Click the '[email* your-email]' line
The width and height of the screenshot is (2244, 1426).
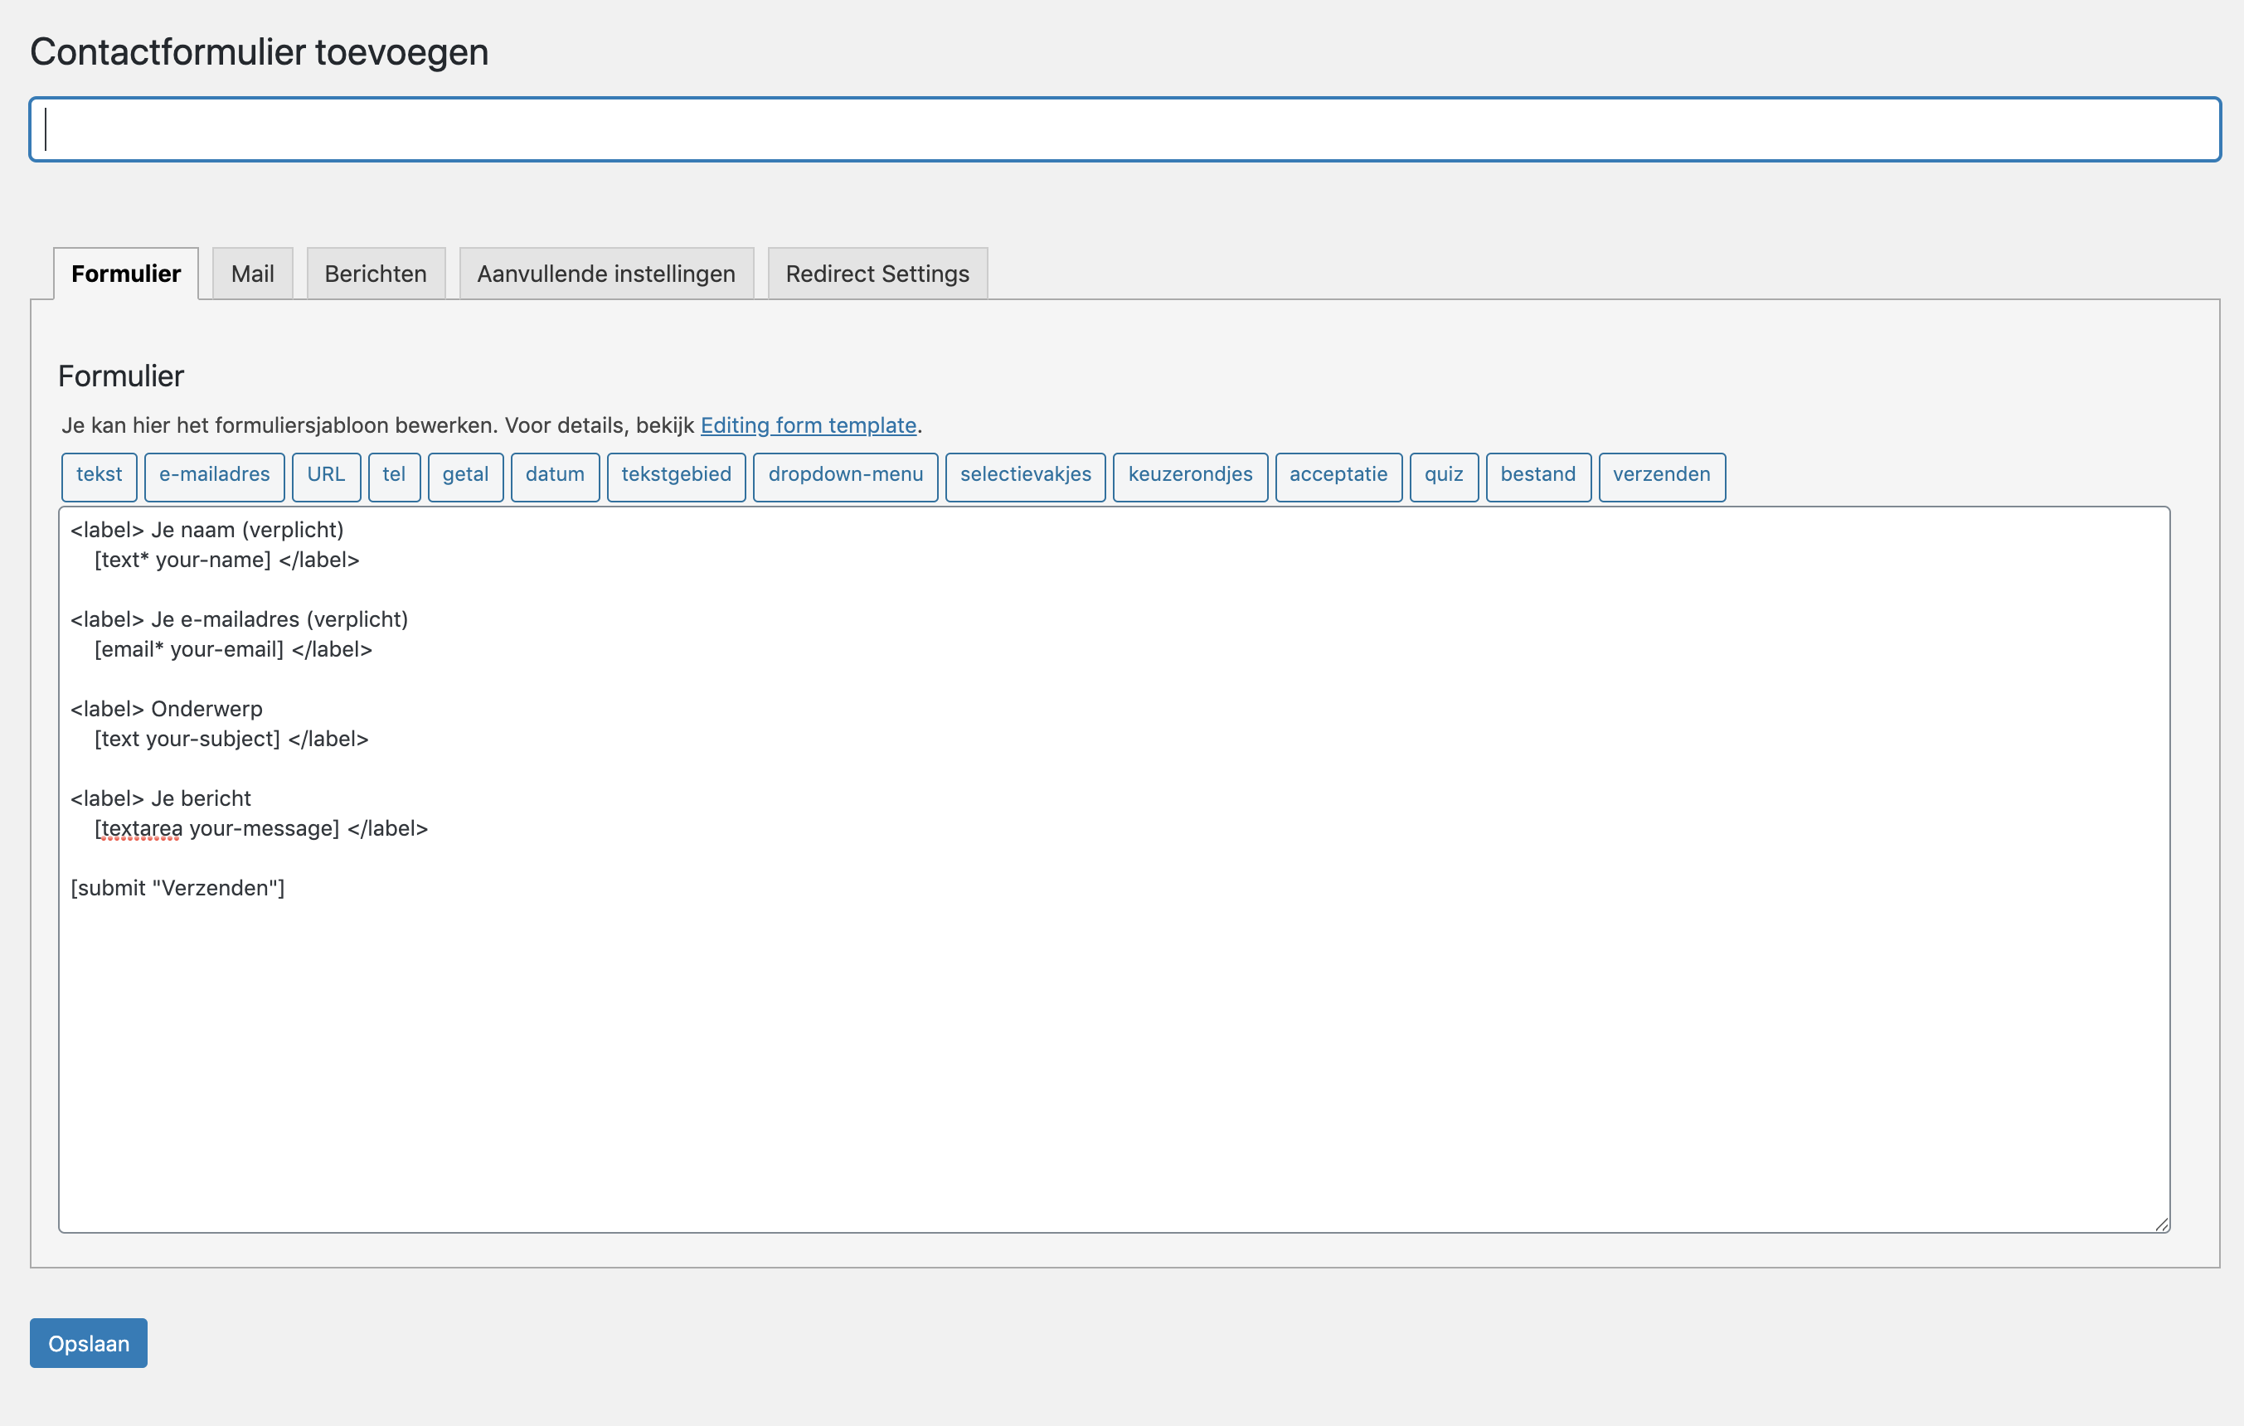233,649
